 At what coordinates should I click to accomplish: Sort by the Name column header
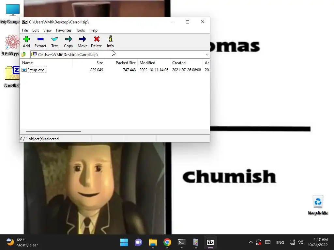click(46, 63)
